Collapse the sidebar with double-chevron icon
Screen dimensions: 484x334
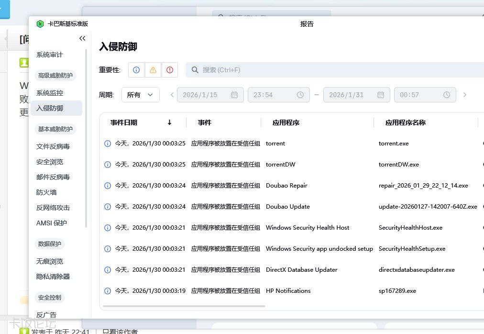click(x=82, y=38)
